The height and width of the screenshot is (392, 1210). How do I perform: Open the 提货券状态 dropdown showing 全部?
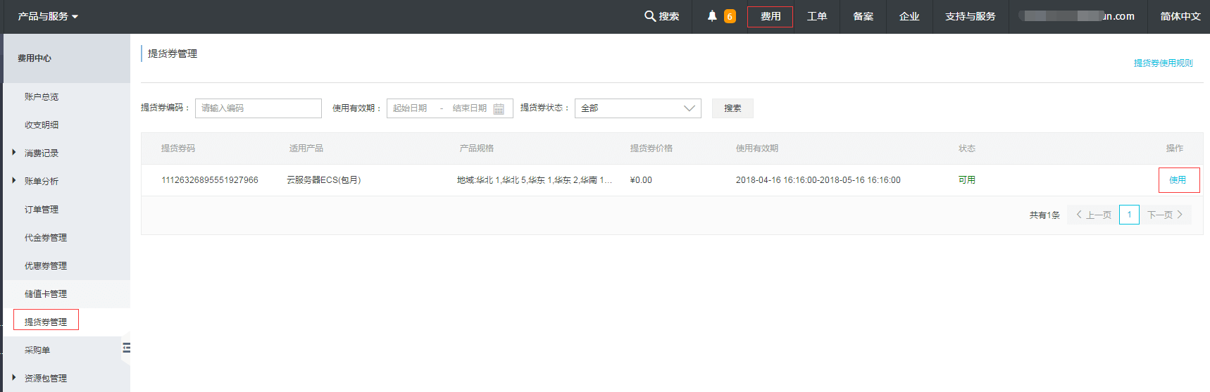click(x=637, y=108)
